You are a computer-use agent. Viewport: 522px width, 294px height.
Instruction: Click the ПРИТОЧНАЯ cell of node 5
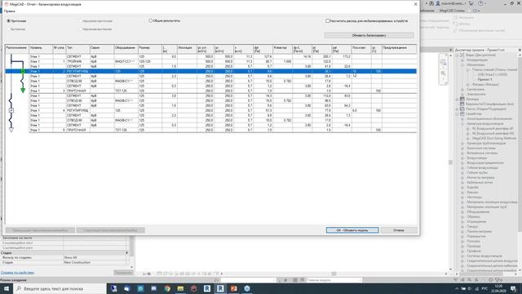click(77, 130)
